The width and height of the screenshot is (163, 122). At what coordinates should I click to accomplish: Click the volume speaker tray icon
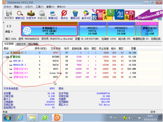(130, 118)
